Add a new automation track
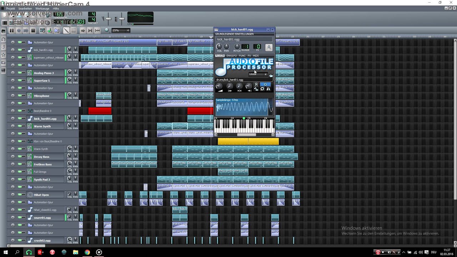457x257 pixels. (57, 31)
